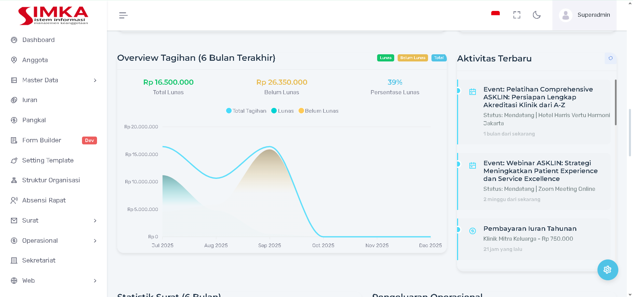Open the Superadmin user profile menu
The width and height of the screenshot is (633, 297).
[x=584, y=15]
